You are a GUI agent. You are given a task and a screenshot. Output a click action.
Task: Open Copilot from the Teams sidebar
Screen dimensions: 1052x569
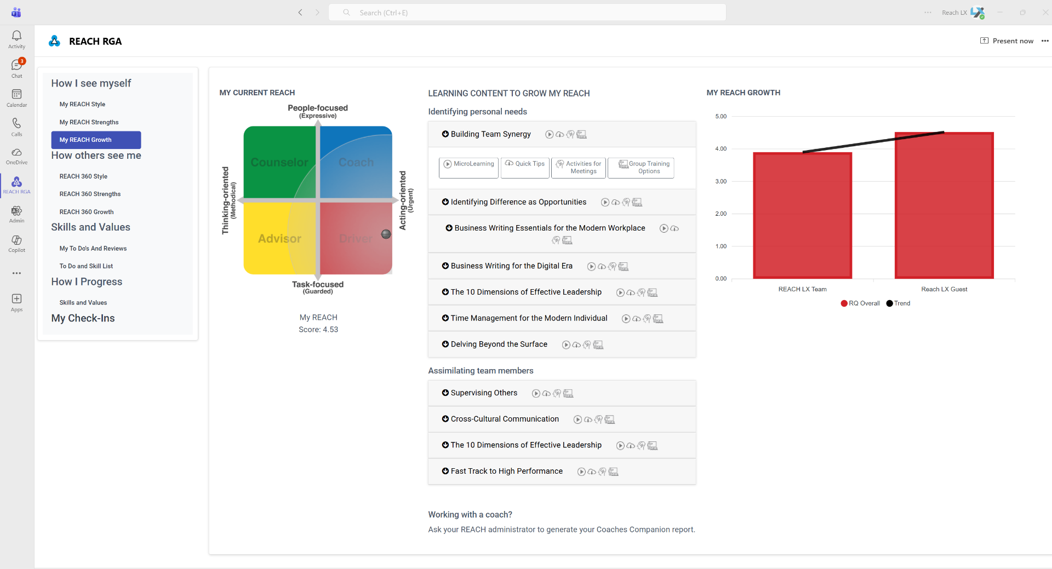16,244
